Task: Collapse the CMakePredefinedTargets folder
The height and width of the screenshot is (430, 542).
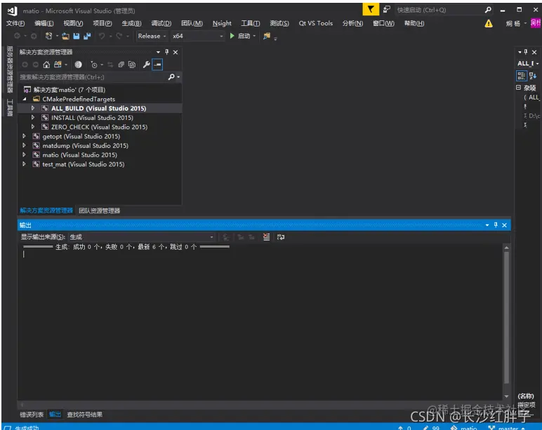Action: [25, 99]
